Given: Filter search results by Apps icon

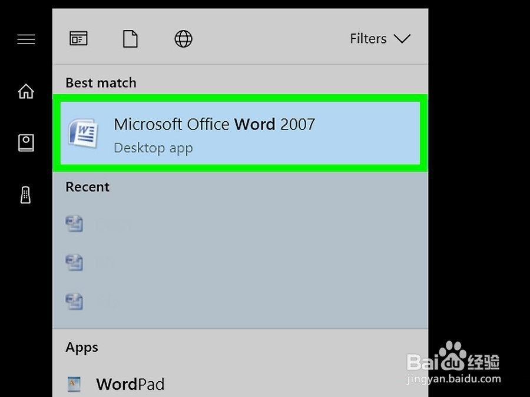Looking at the screenshot, I should tap(78, 38).
